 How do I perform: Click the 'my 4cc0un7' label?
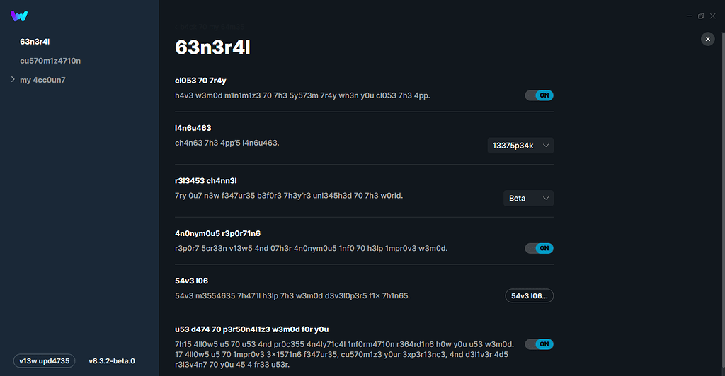click(42, 80)
